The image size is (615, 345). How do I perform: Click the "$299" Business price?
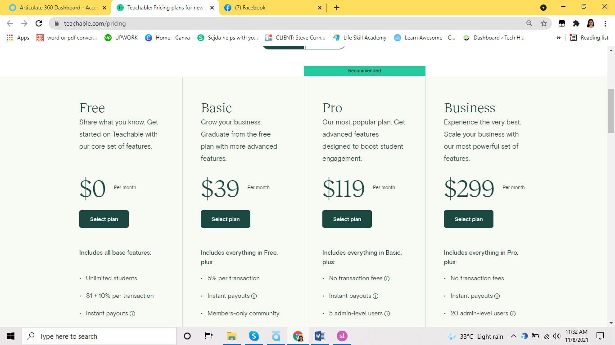click(x=469, y=188)
